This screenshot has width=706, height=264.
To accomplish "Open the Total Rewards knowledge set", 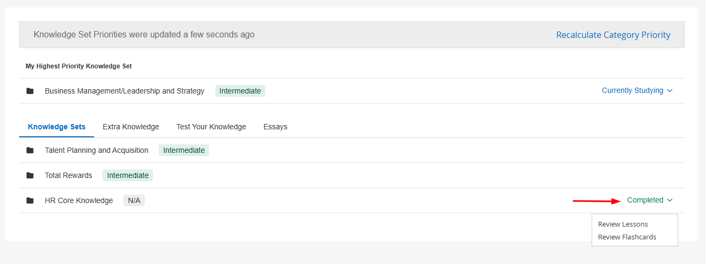I will (68, 175).
